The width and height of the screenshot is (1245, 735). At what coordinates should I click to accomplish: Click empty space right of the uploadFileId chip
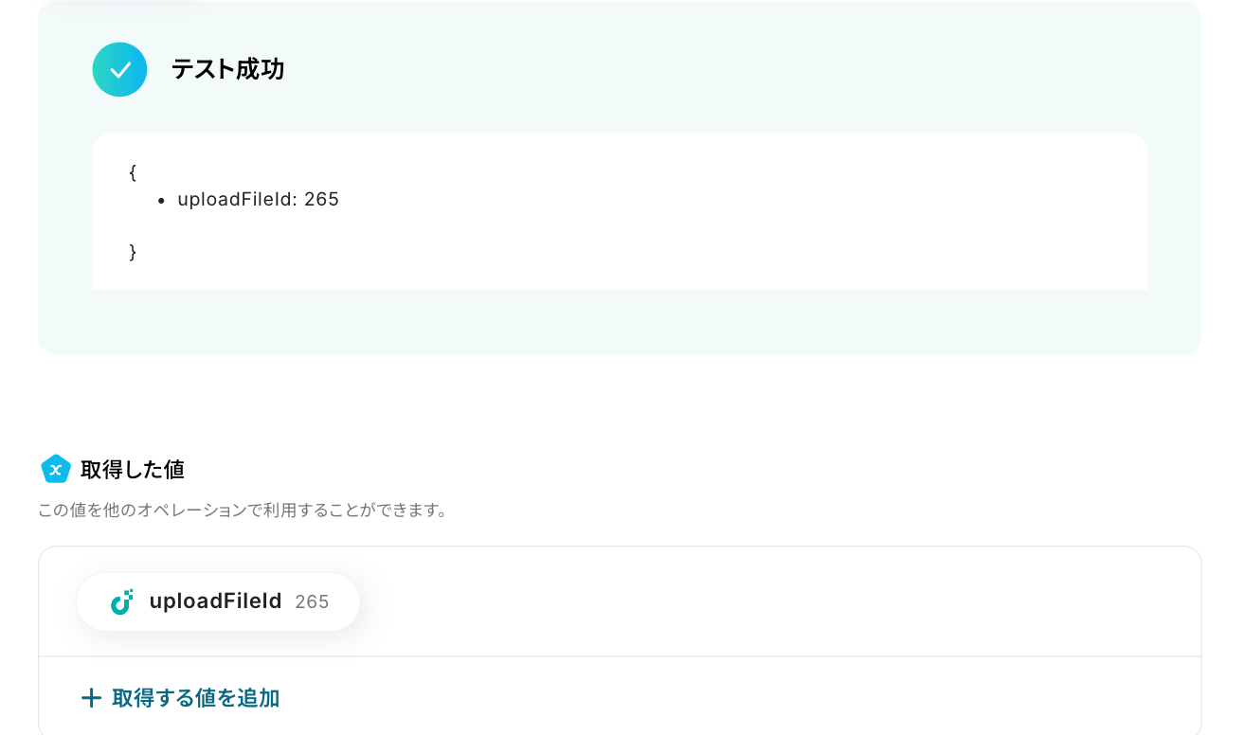[x=777, y=601]
